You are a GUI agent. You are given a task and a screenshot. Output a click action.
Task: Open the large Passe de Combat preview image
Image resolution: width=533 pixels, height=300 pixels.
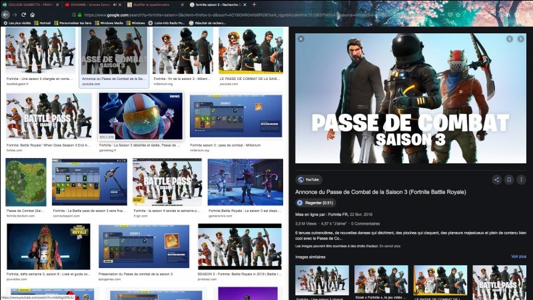410,98
